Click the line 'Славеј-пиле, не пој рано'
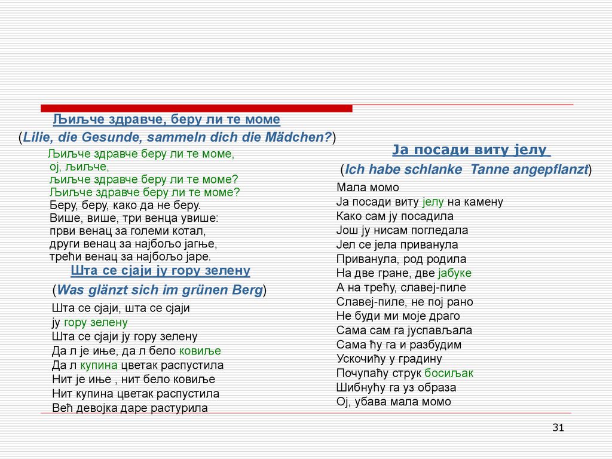This screenshot has width=612, height=459. tap(405, 302)
